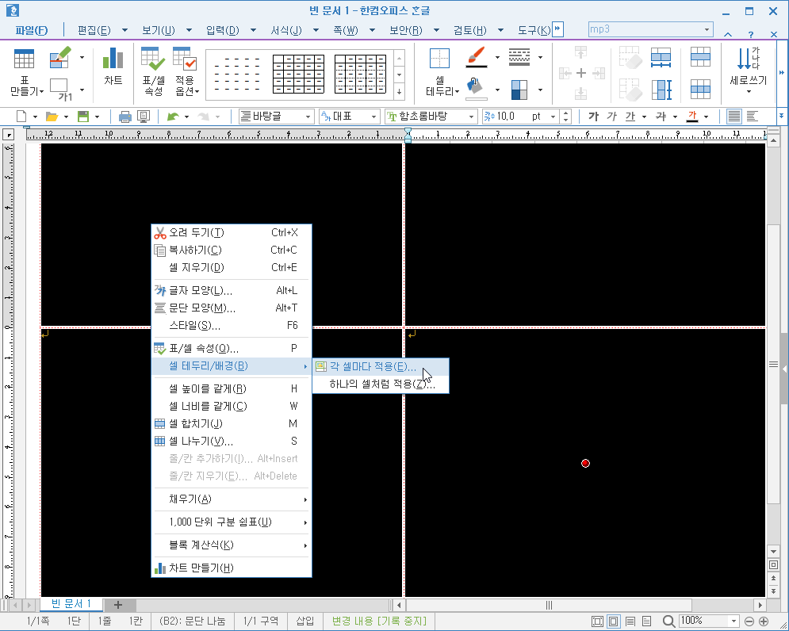
Task: Choose 셀 높이를 같게 in context menu
Action: (x=232, y=389)
